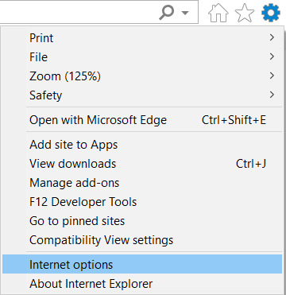Open Favorites with the star icon

pyautogui.click(x=245, y=13)
